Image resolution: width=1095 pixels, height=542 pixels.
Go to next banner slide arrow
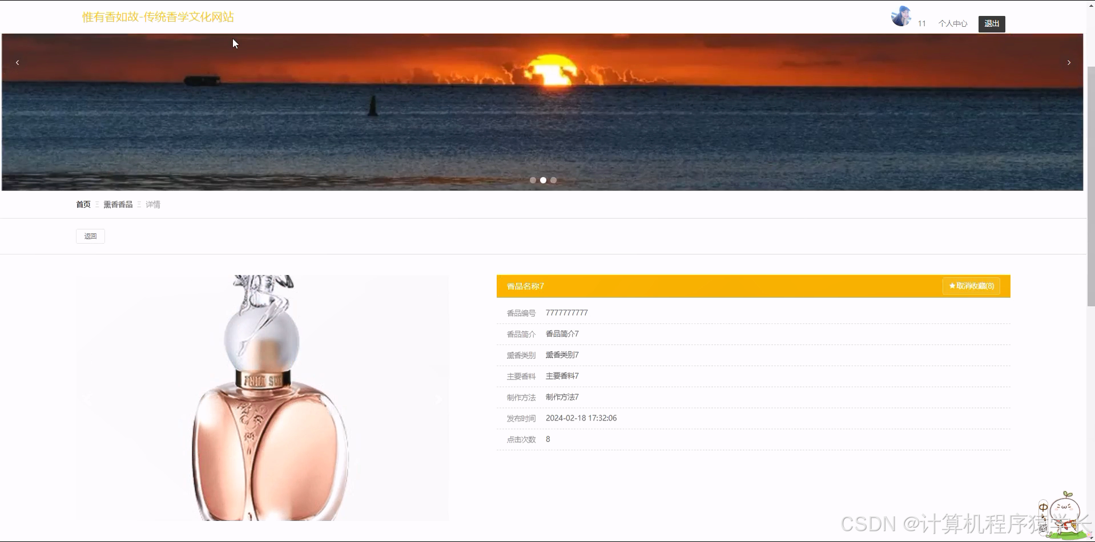[1069, 63]
